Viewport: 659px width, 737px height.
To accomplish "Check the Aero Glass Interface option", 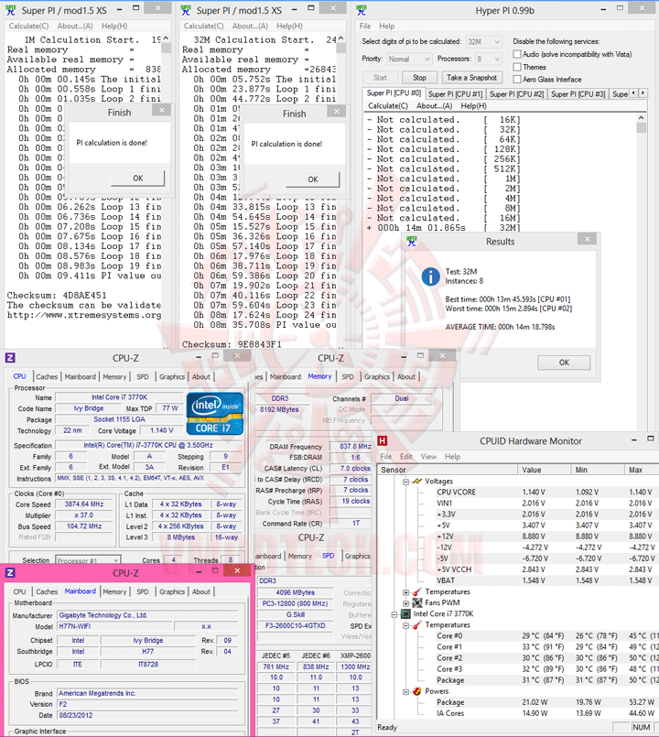I will point(517,79).
